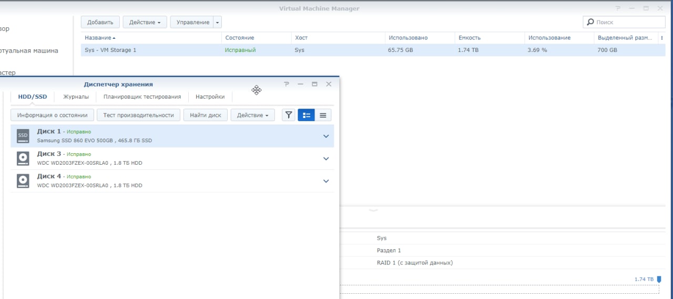Click the blue 1.74 TB capacity marker
This screenshot has height=299, width=673.
659,280
